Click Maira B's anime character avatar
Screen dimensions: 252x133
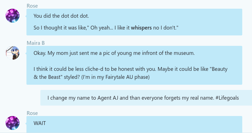pyautogui.click(x=13, y=53)
